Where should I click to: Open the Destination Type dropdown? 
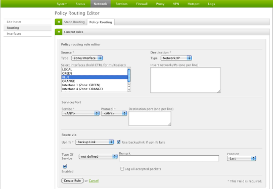coord(176,58)
